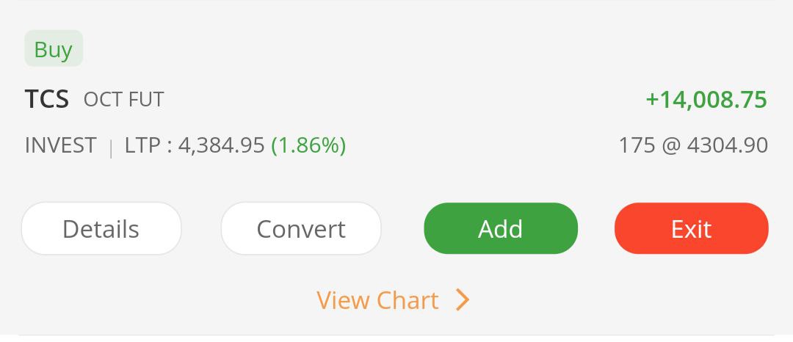
Task: Tap the 175 quantity figure
Action: (x=637, y=145)
